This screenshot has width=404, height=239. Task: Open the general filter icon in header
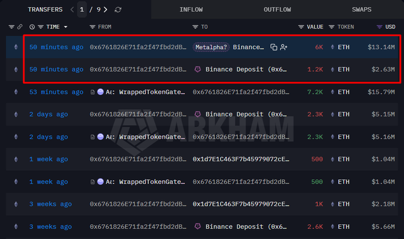[x=11, y=27]
